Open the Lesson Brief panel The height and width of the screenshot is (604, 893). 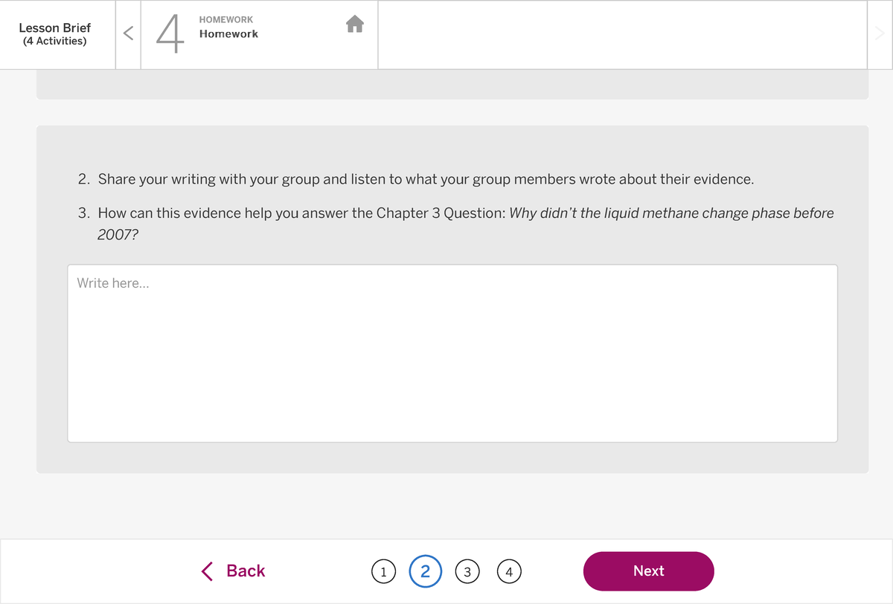[55, 34]
